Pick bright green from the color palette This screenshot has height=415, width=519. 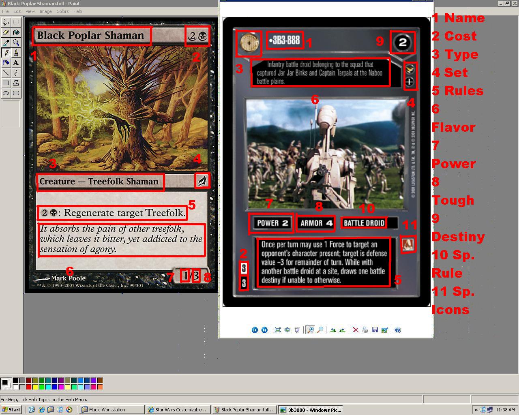pos(41,387)
